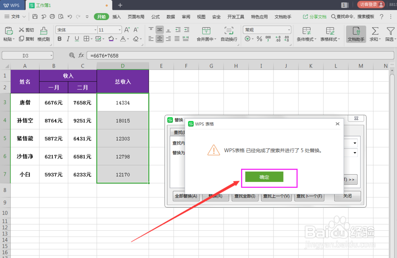Toggle Bold formatting
The height and width of the screenshot is (258, 397).
point(60,39)
